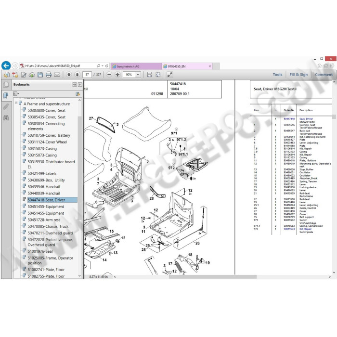Open the Fill & Sign pane

pos(298,75)
